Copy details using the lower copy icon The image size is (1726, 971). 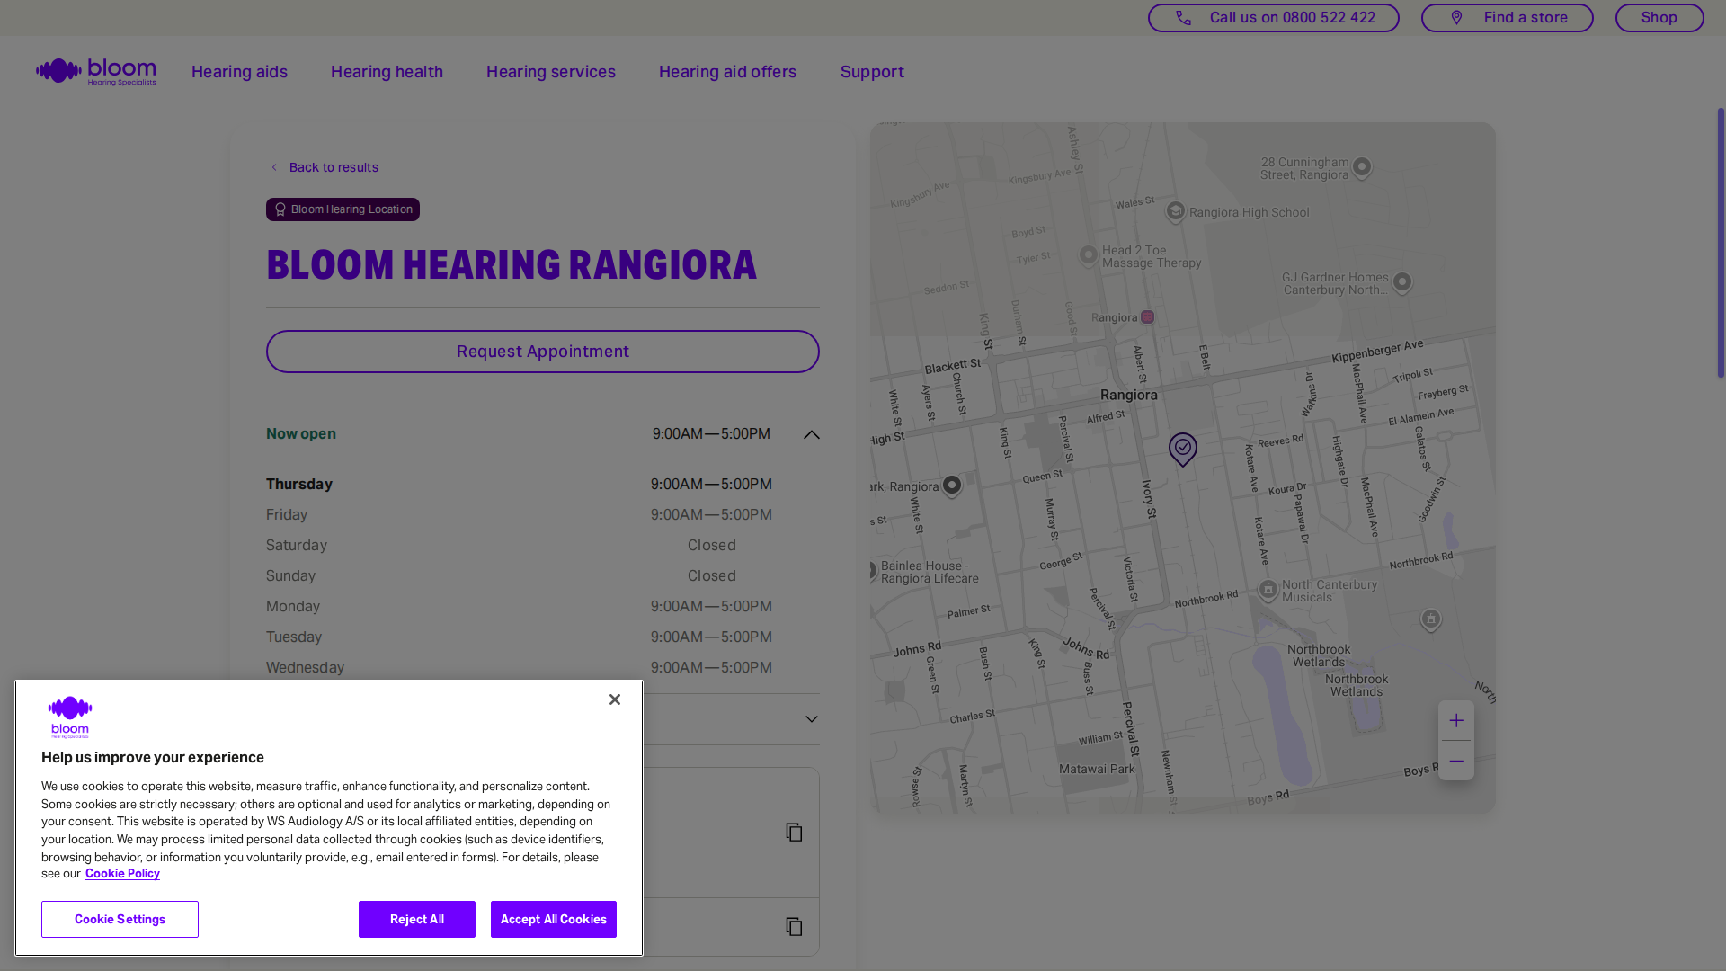[794, 927]
